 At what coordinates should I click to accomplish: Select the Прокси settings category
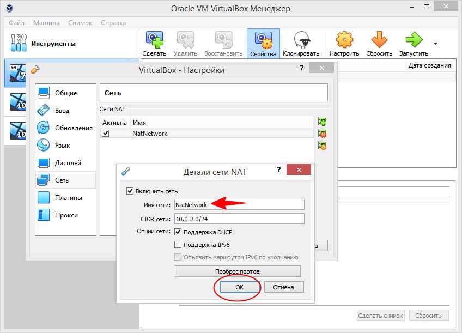[x=66, y=215]
